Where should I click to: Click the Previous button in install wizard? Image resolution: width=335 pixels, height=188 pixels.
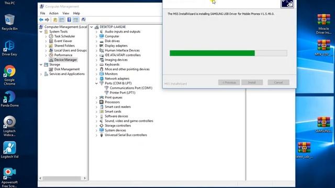click(x=229, y=83)
